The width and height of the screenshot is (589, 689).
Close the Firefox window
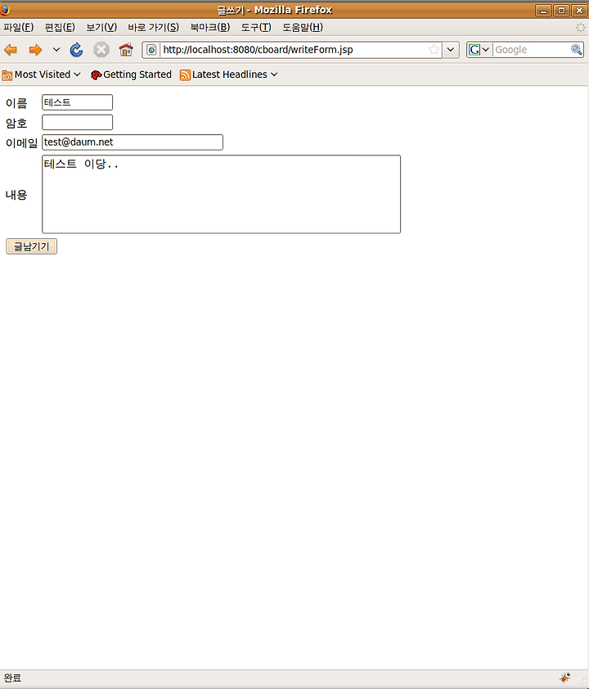point(579,10)
